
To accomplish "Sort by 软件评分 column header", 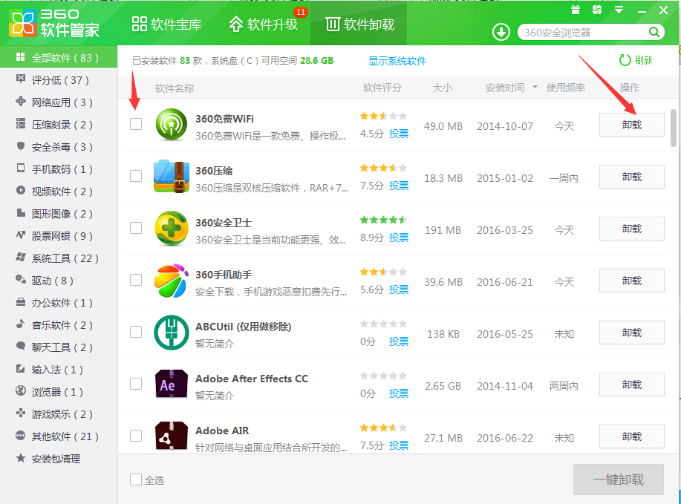I will point(382,88).
